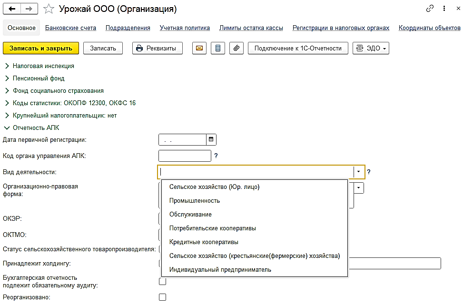Click the back navigation arrow

(12, 9)
